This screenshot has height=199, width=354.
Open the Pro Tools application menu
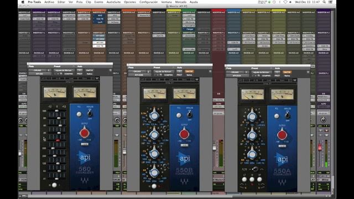[34, 2]
